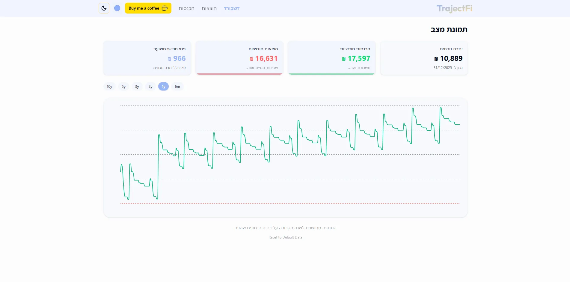Viewport: 570px width, 282px height.
Task: Switch chart to 2y range
Action: pyautogui.click(x=150, y=87)
